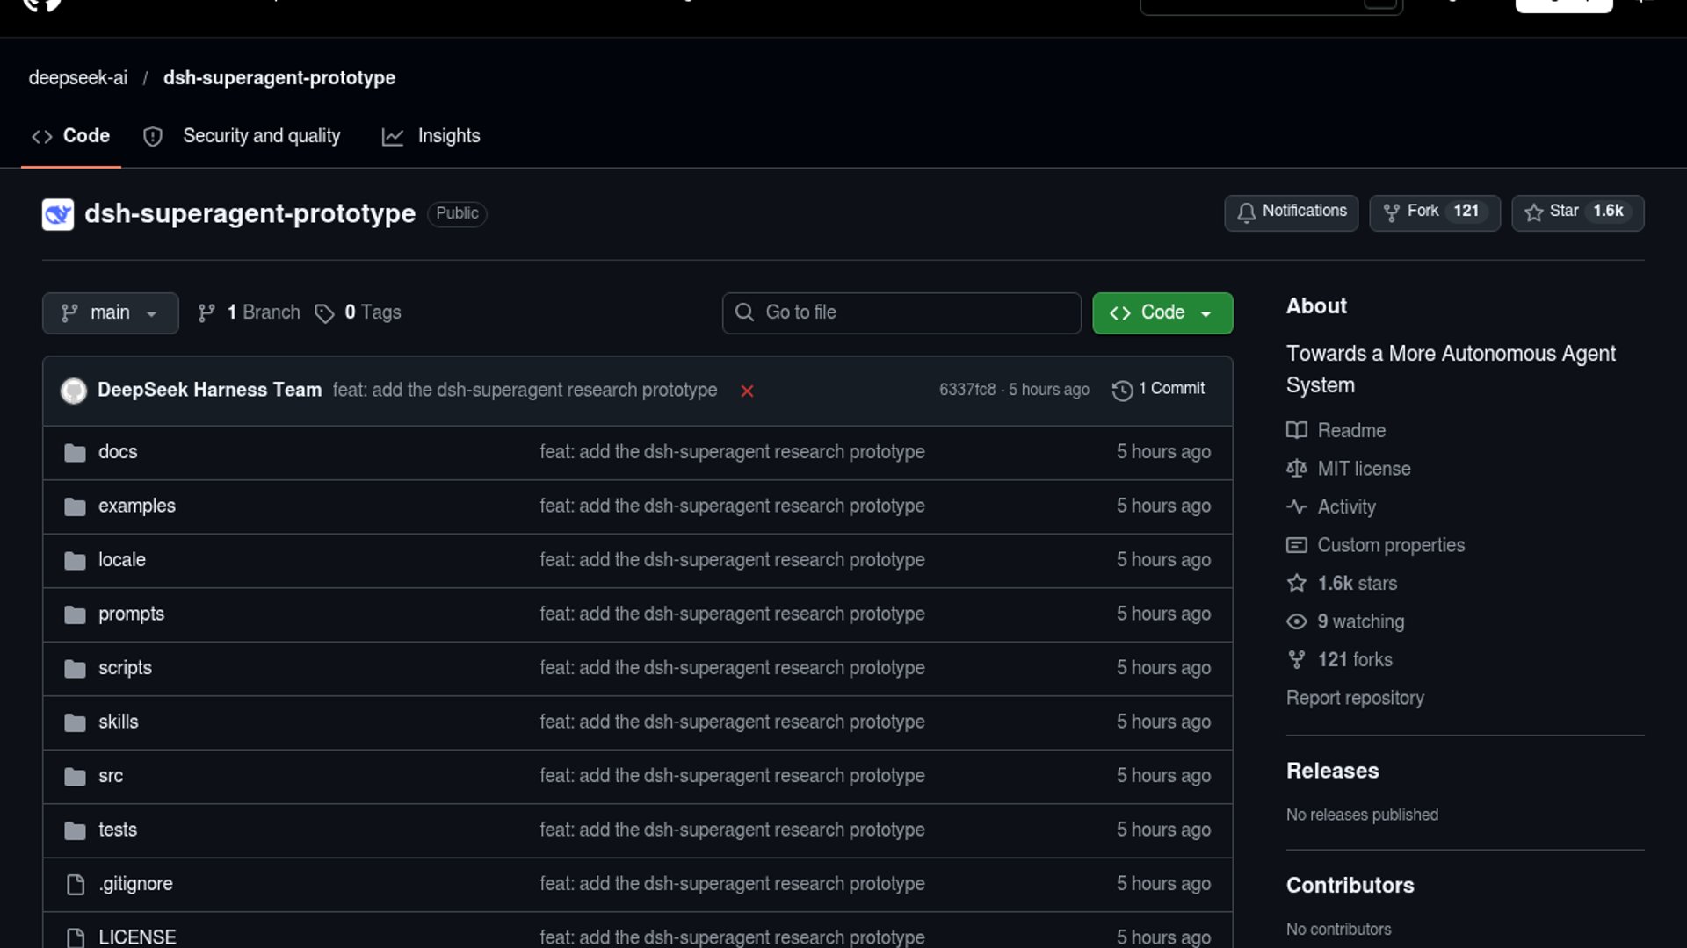
Task: Click the star icon beside 1.6k stars
Action: (1297, 583)
